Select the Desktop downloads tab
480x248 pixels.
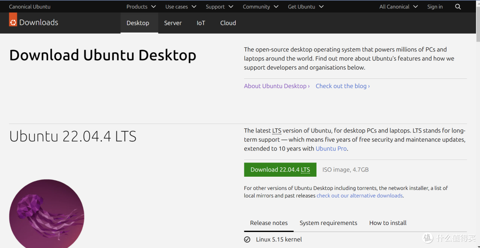139,23
